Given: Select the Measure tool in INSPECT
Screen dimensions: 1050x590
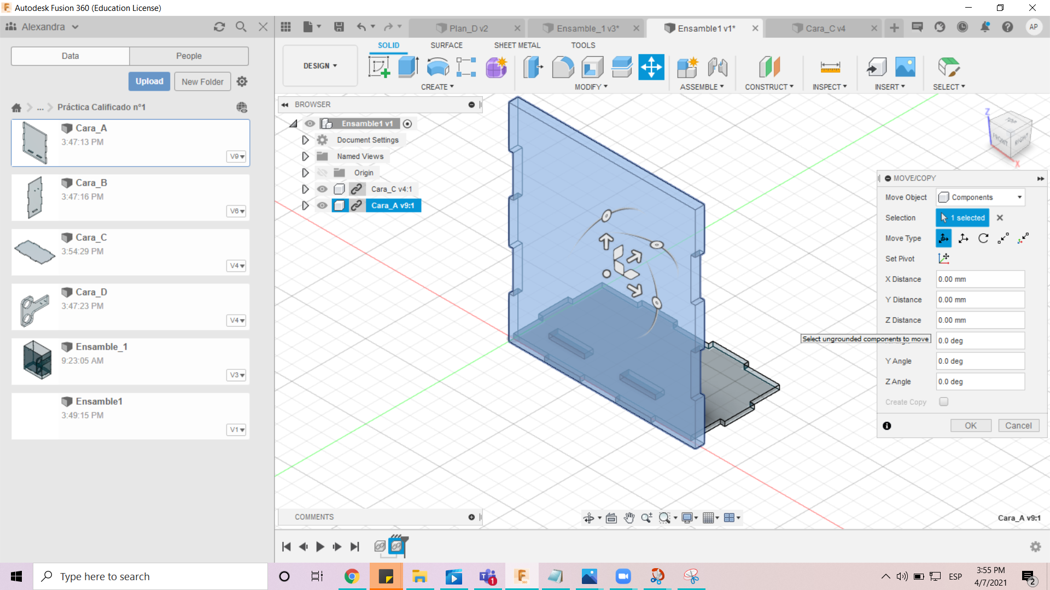Looking at the screenshot, I should click(829, 67).
